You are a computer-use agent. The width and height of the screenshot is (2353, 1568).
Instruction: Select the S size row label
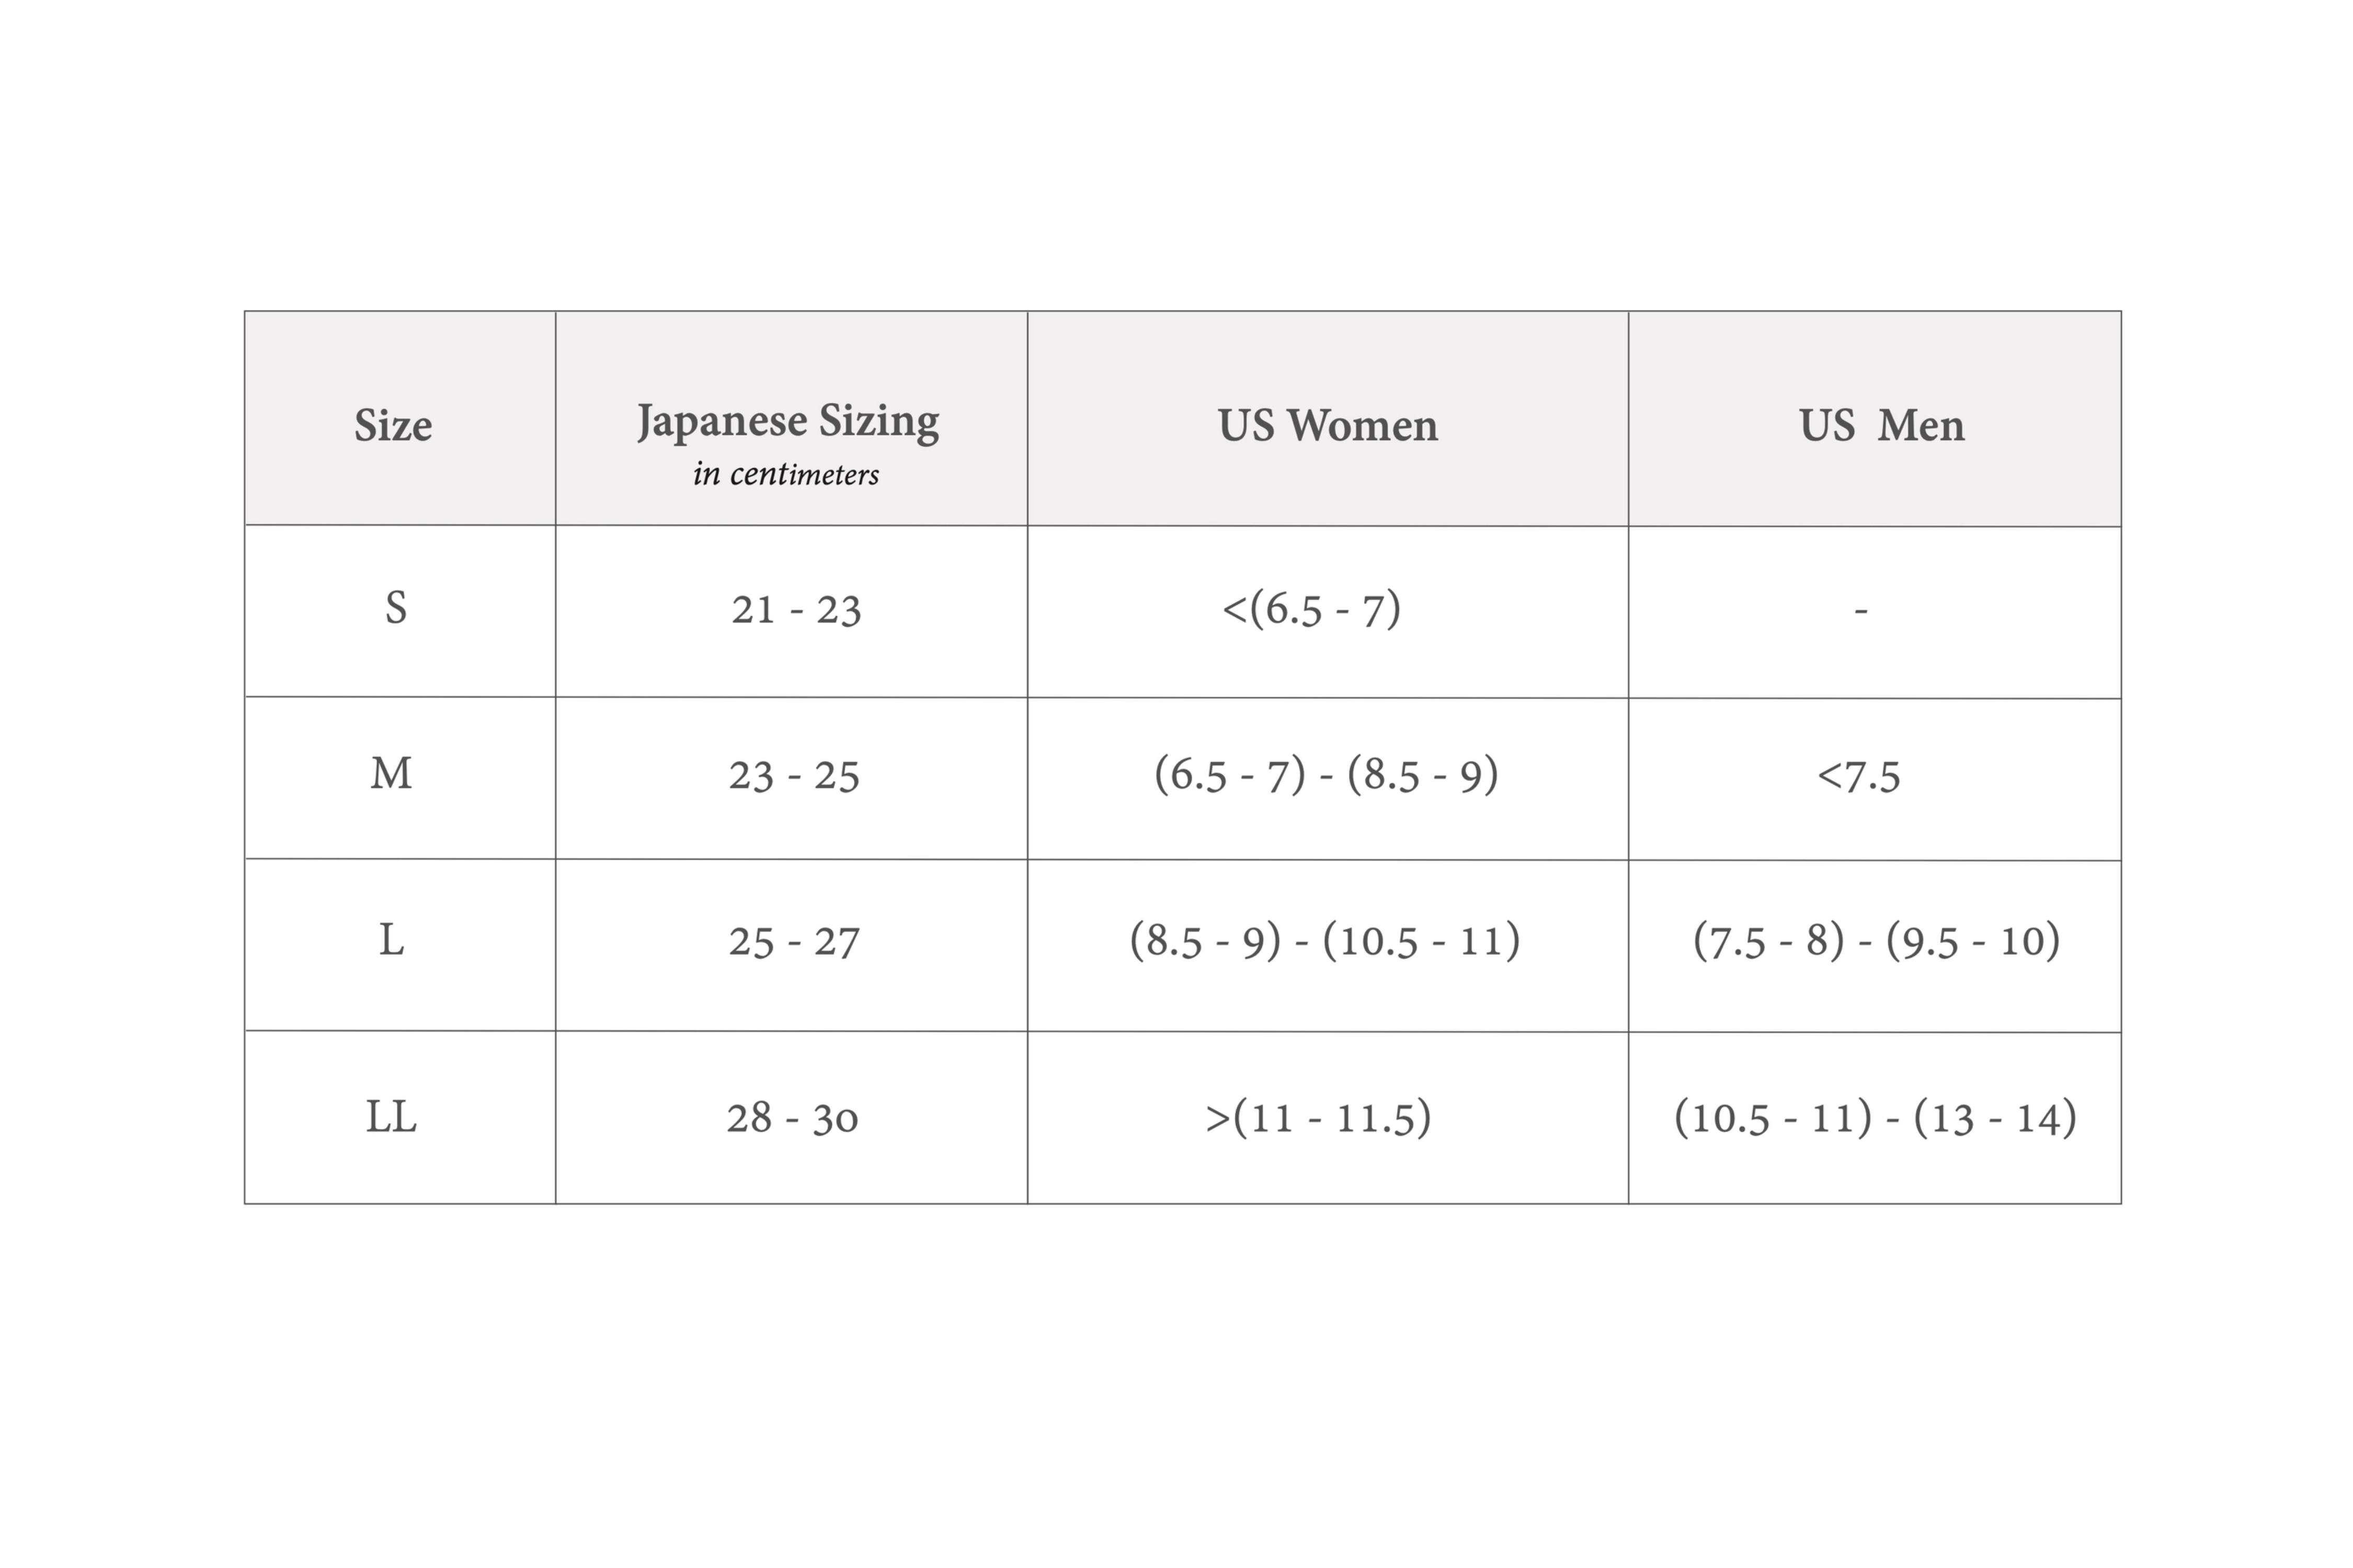(x=396, y=608)
